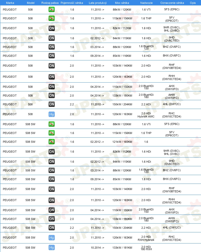Click ON icon in 508 SW 103kW / 140KM row

(51, 189)
